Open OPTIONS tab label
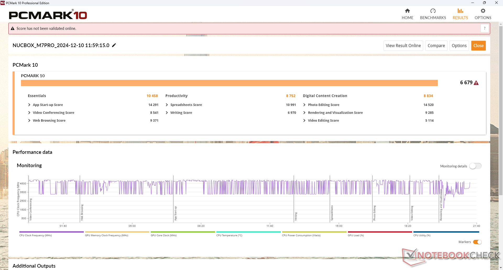Viewport: 503px width, 270px height. (x=483, y=18)
